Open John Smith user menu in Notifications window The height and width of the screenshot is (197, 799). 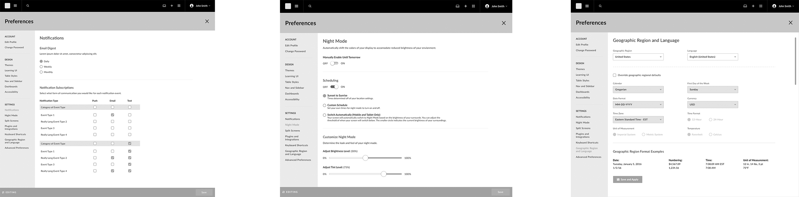click(x=200, y=6)
